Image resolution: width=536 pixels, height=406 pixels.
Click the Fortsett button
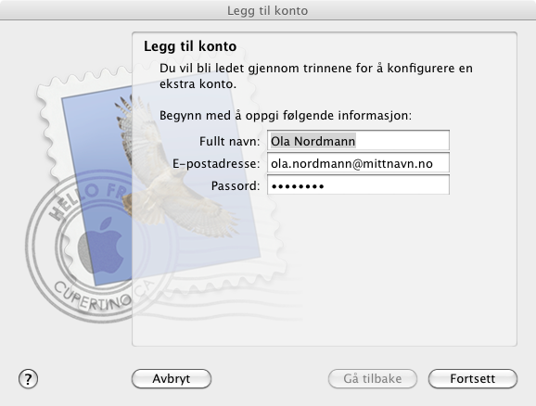472,379
